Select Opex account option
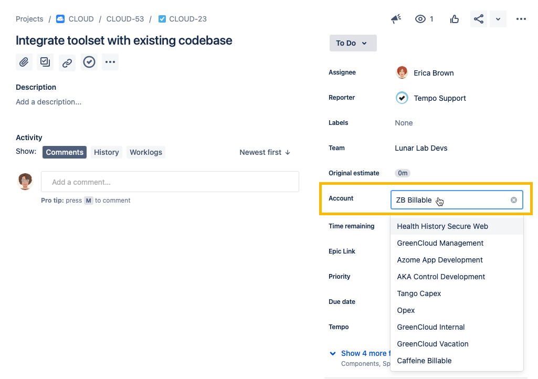 click(457, 310)
